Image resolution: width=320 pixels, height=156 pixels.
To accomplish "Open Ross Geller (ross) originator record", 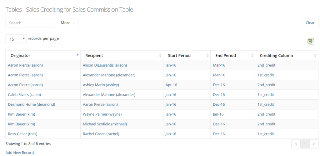I will click(22, 134).
